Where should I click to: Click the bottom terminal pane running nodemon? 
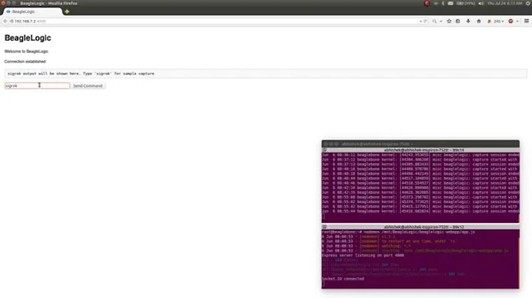point(420,259)
